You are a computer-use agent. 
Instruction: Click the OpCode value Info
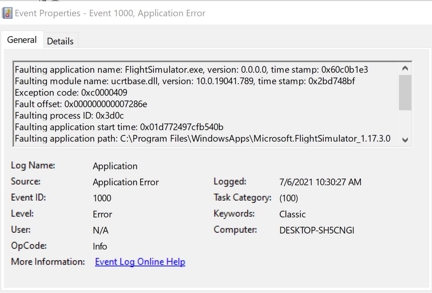click(x=100, y=246)
